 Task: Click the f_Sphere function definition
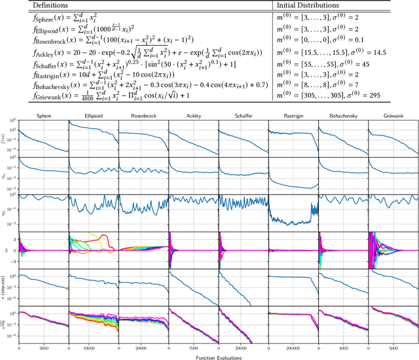coord(48,16)
